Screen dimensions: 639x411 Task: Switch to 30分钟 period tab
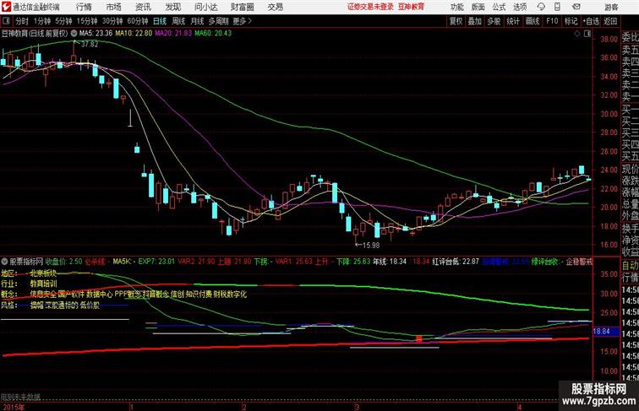coord(112,21)
